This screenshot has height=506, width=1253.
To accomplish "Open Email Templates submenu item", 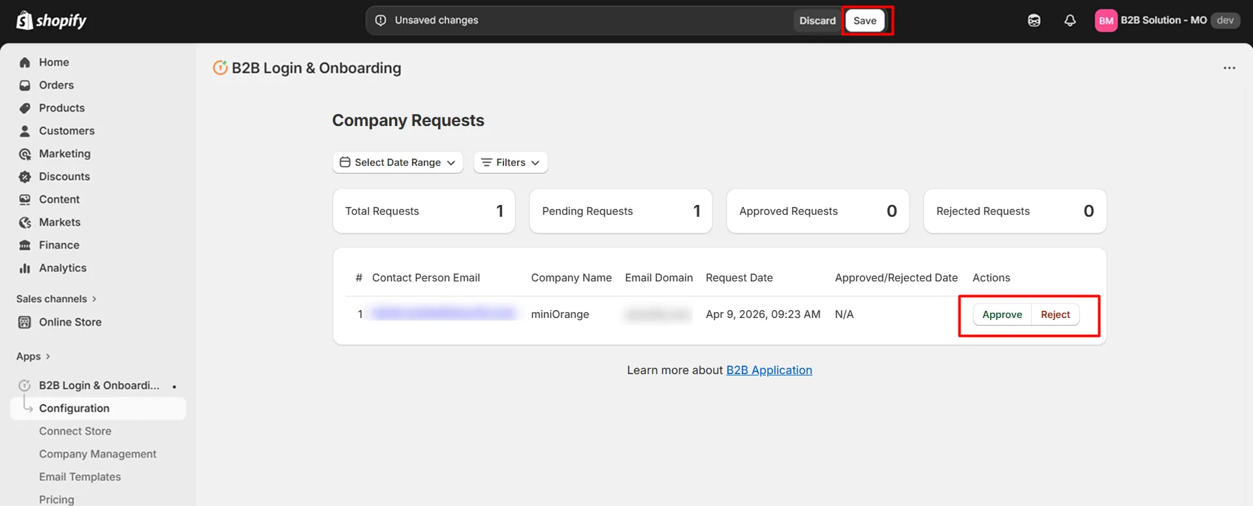I will click(80, 477).
